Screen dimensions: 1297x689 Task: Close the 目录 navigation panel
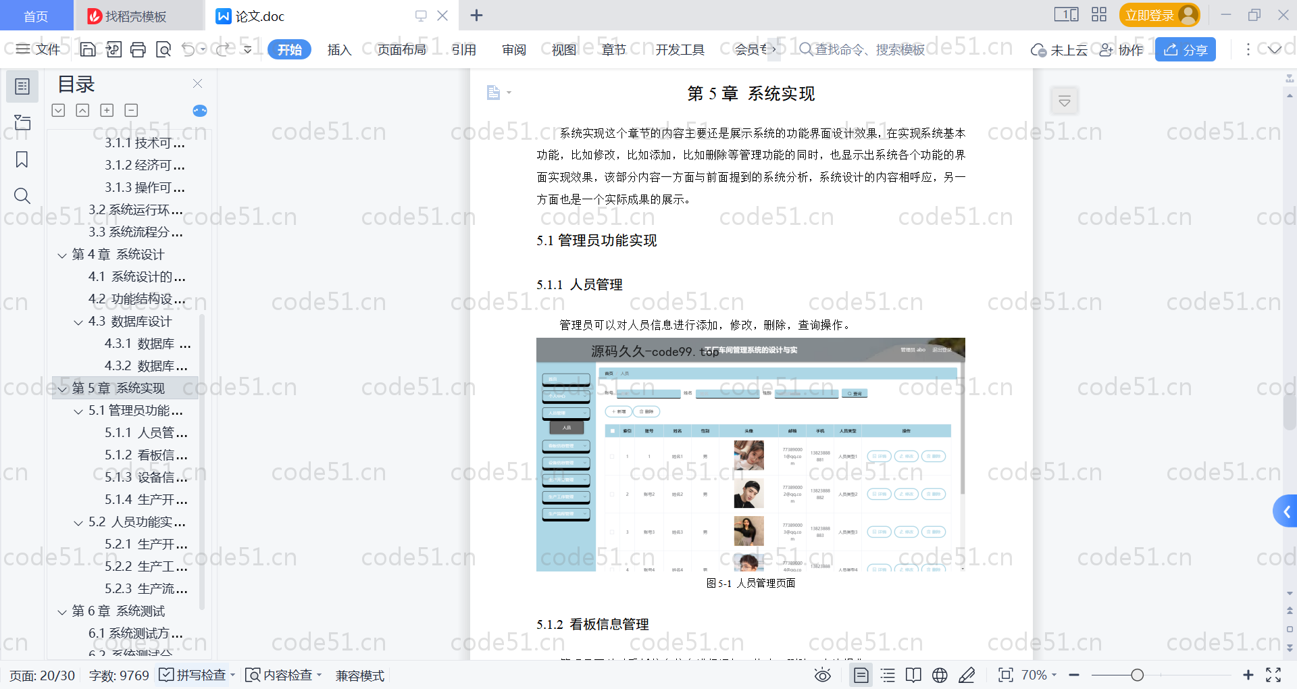tap(197, 83)
